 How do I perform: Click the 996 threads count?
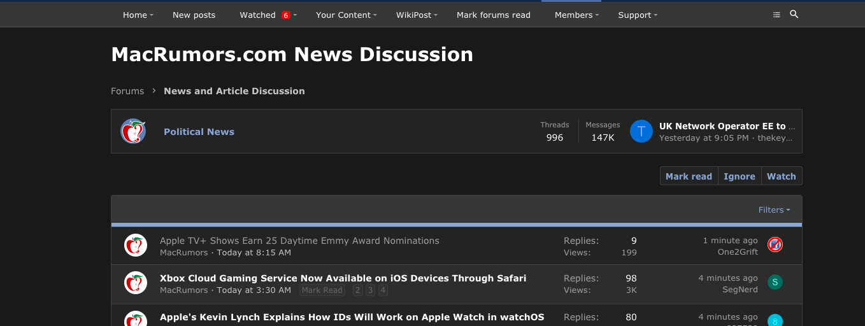tap(555, 138)
